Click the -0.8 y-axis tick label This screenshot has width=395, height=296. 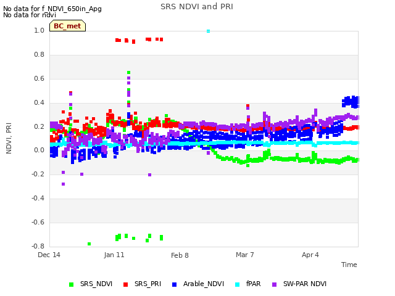38,246
